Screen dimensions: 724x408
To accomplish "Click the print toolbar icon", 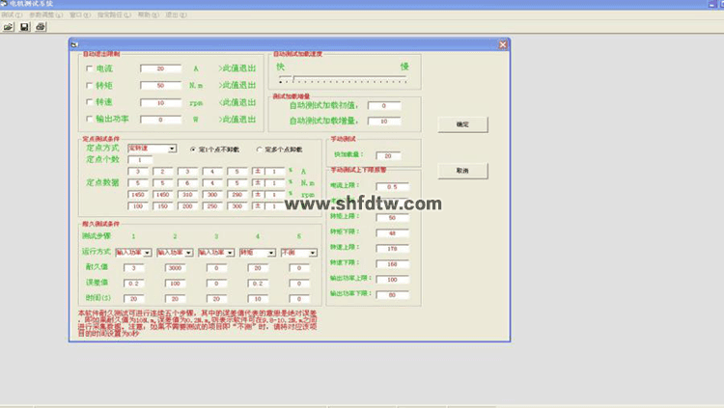I will click(x=40, y=27).
